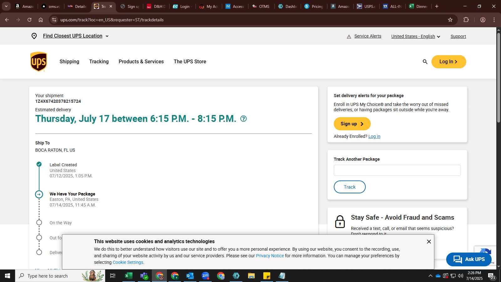Switch to the OTMS browser tab

click(261, 6)
